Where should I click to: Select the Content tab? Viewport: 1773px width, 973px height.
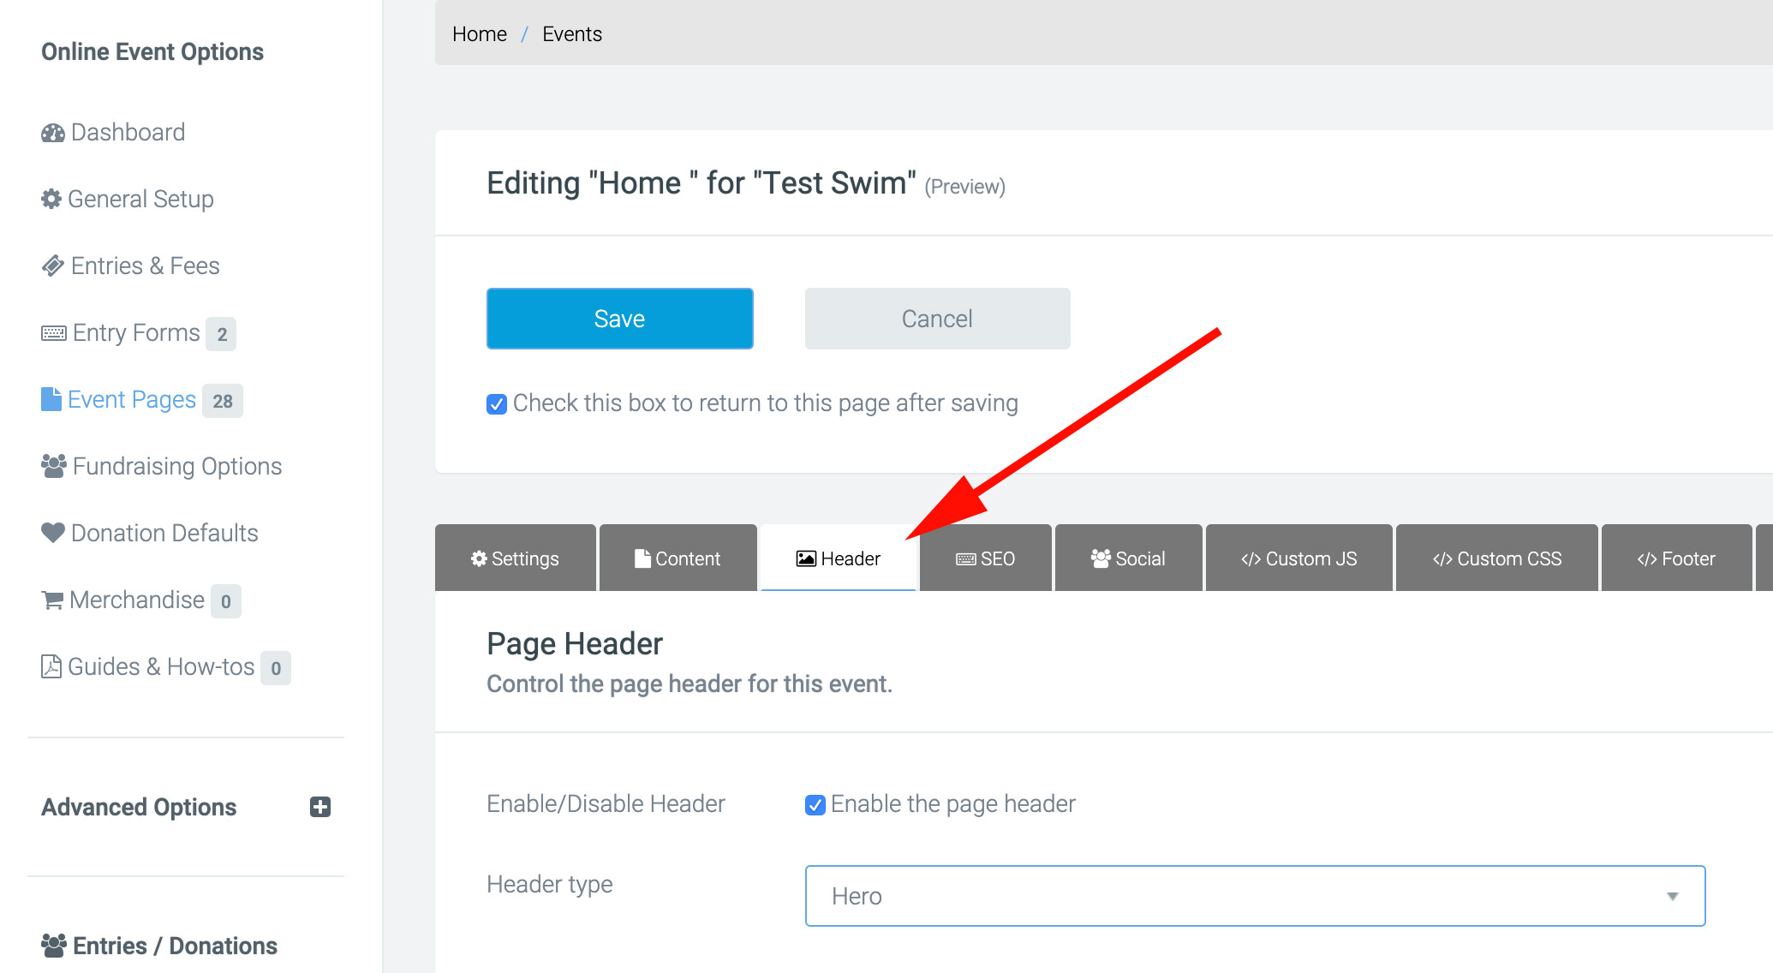(x=678, y=558)
